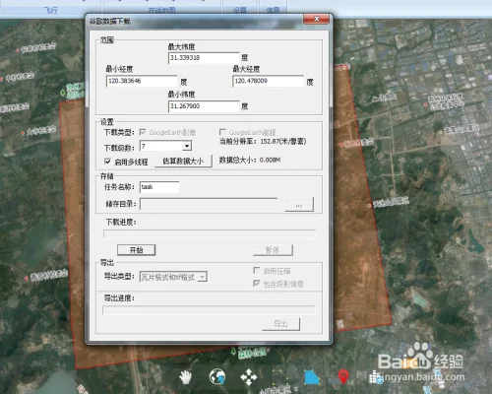Click the 最大纬度 input field
The width and height of the screenshot is (492, 394).
pyautogui.click(x=204, y=58)
